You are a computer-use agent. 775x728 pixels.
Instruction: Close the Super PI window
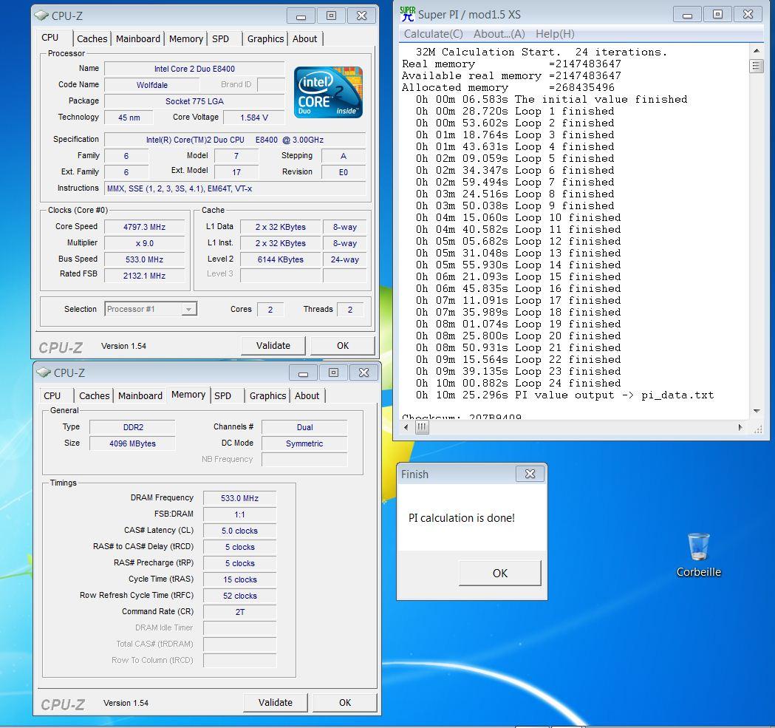click(x=748, y=14)
